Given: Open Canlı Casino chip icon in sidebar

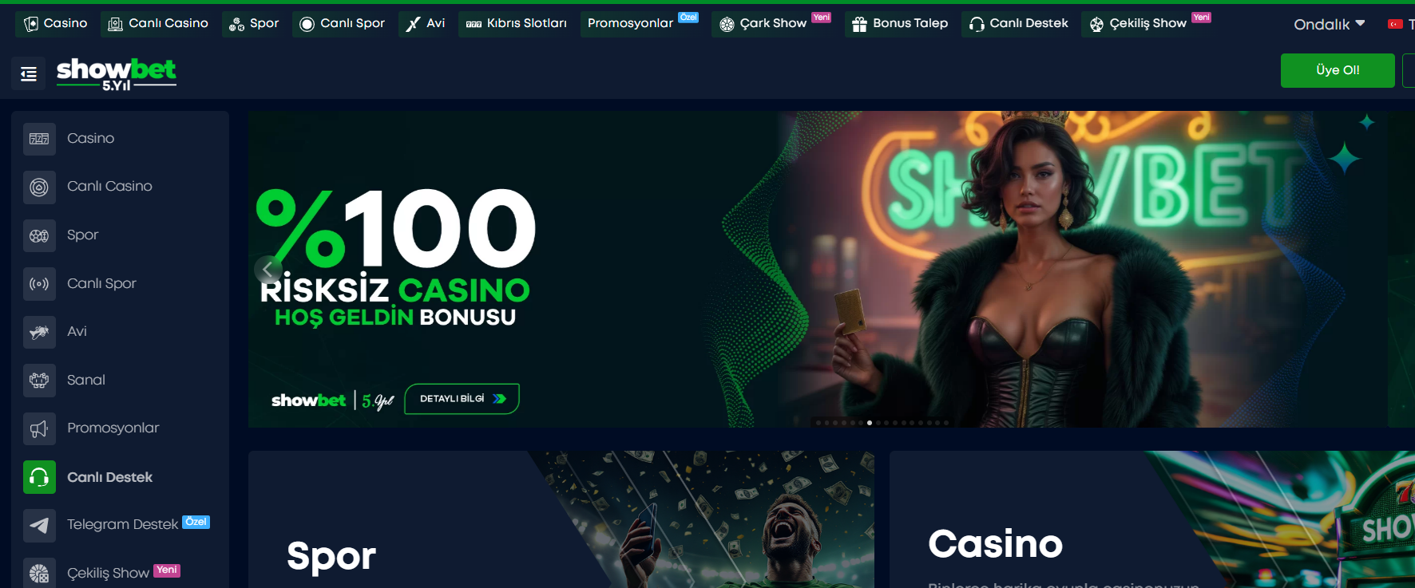Looking at the screenshot, I should coord(39,187).
